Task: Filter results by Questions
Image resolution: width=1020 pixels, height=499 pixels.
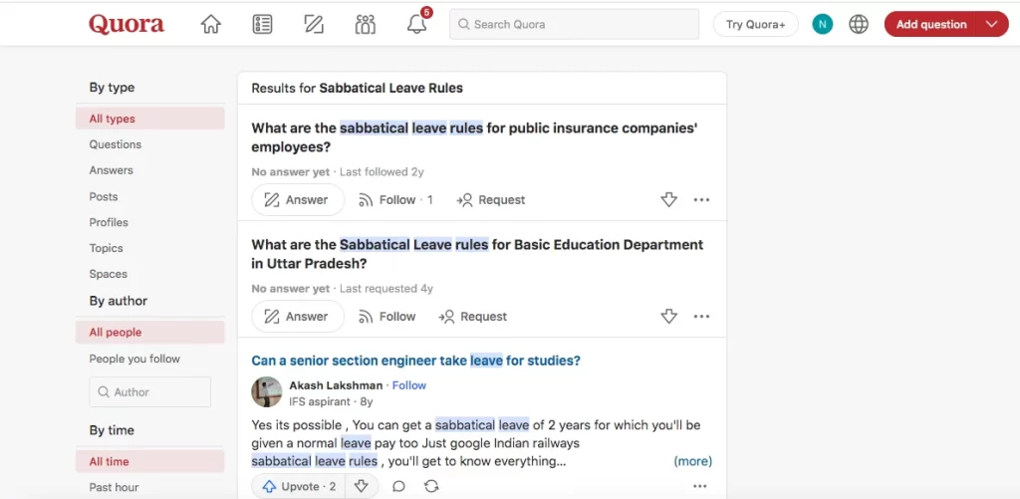Action: click(116, 144)
